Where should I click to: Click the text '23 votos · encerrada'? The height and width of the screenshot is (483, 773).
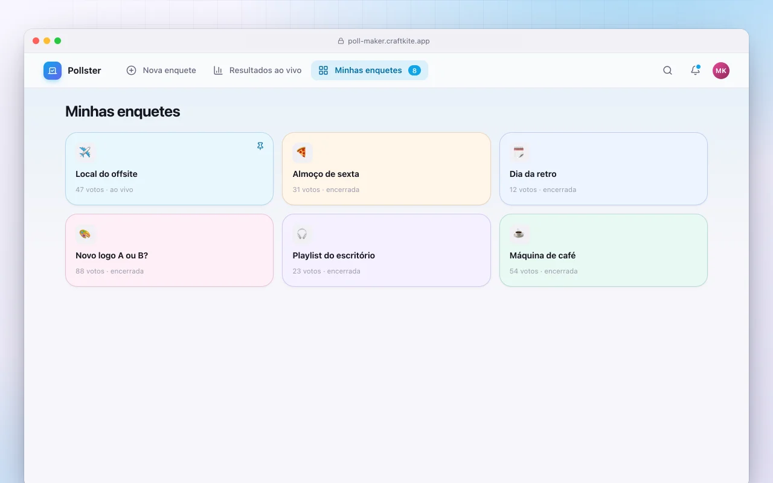[x=326, y=271]
